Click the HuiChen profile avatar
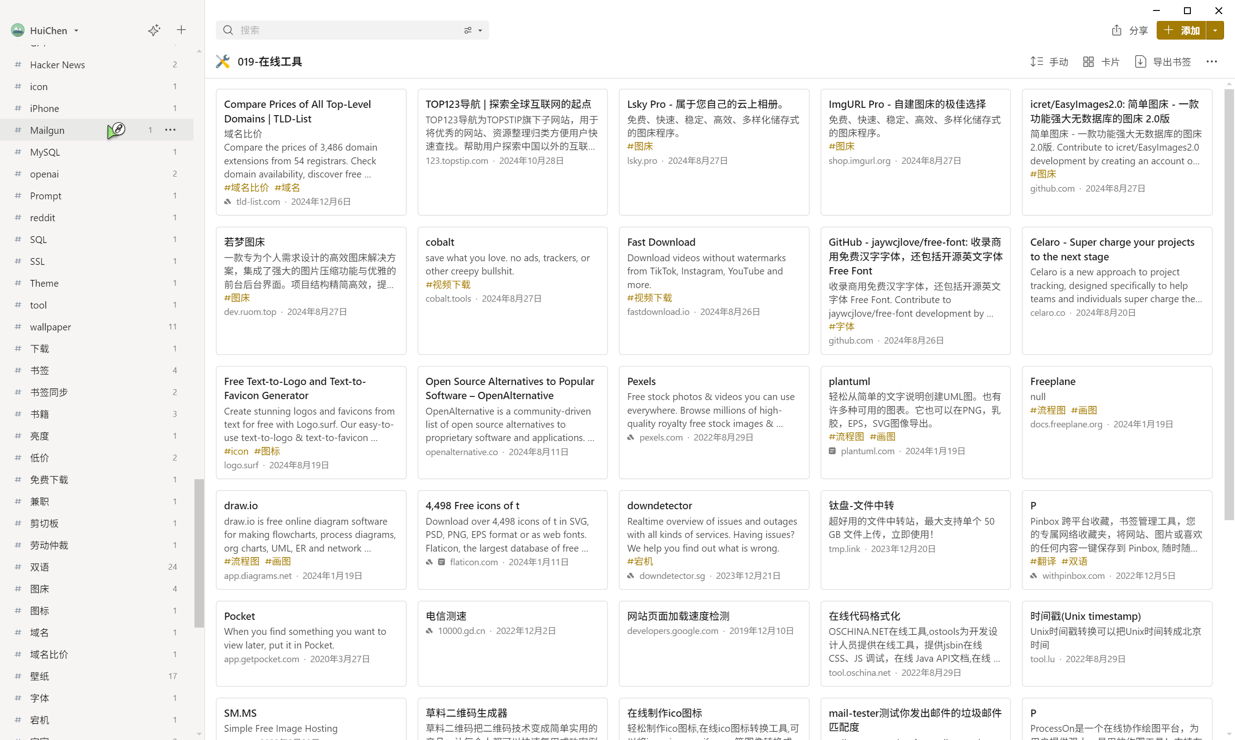The image size is (1235, 740). (17, 30)
